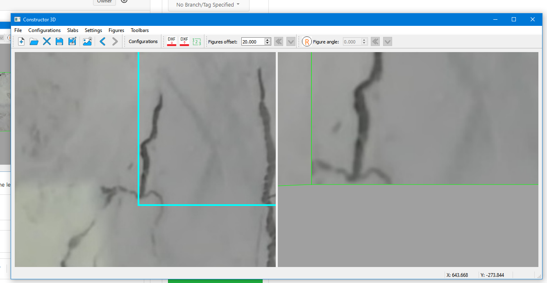Image resolution: width=547 pixels, height=283 pixels.
Task: Save using the floppy disk icon
Action: [x=59, y=41]
